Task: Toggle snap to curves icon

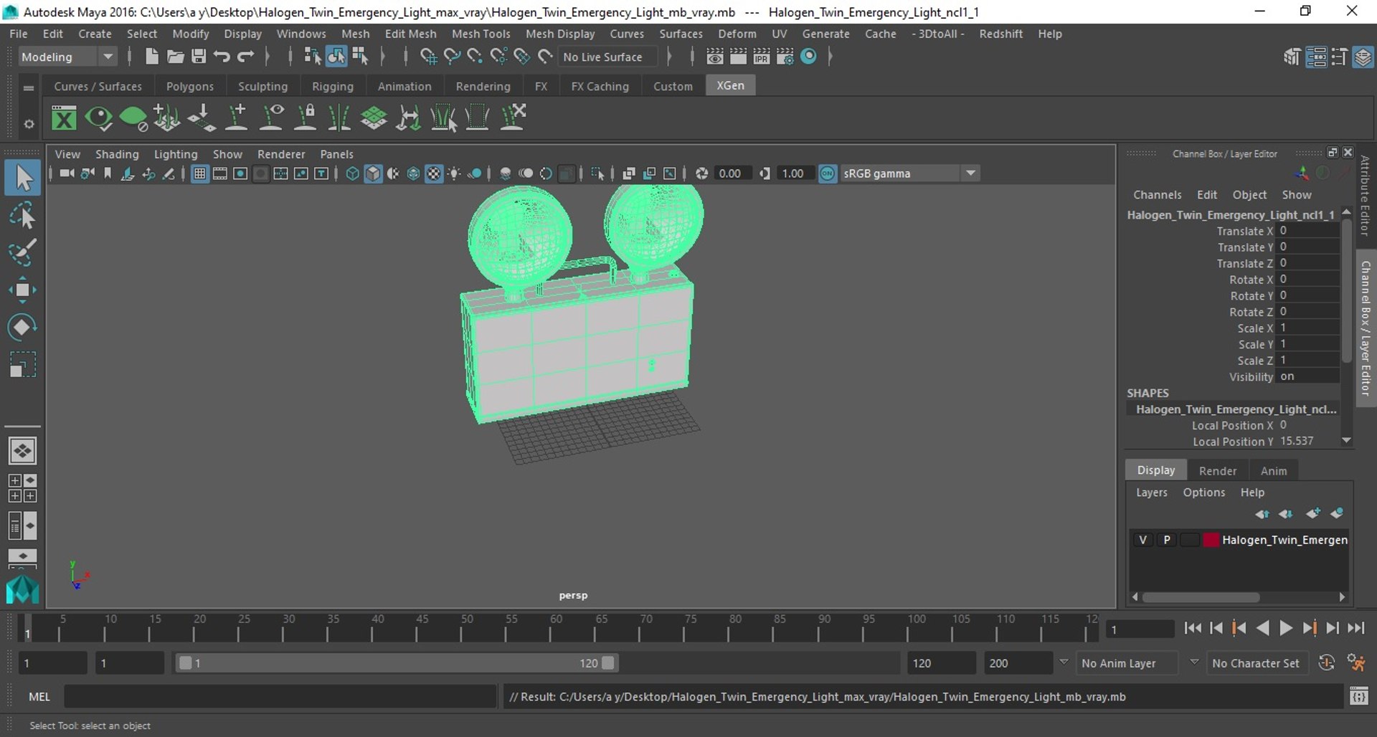Action: point(452,57)
